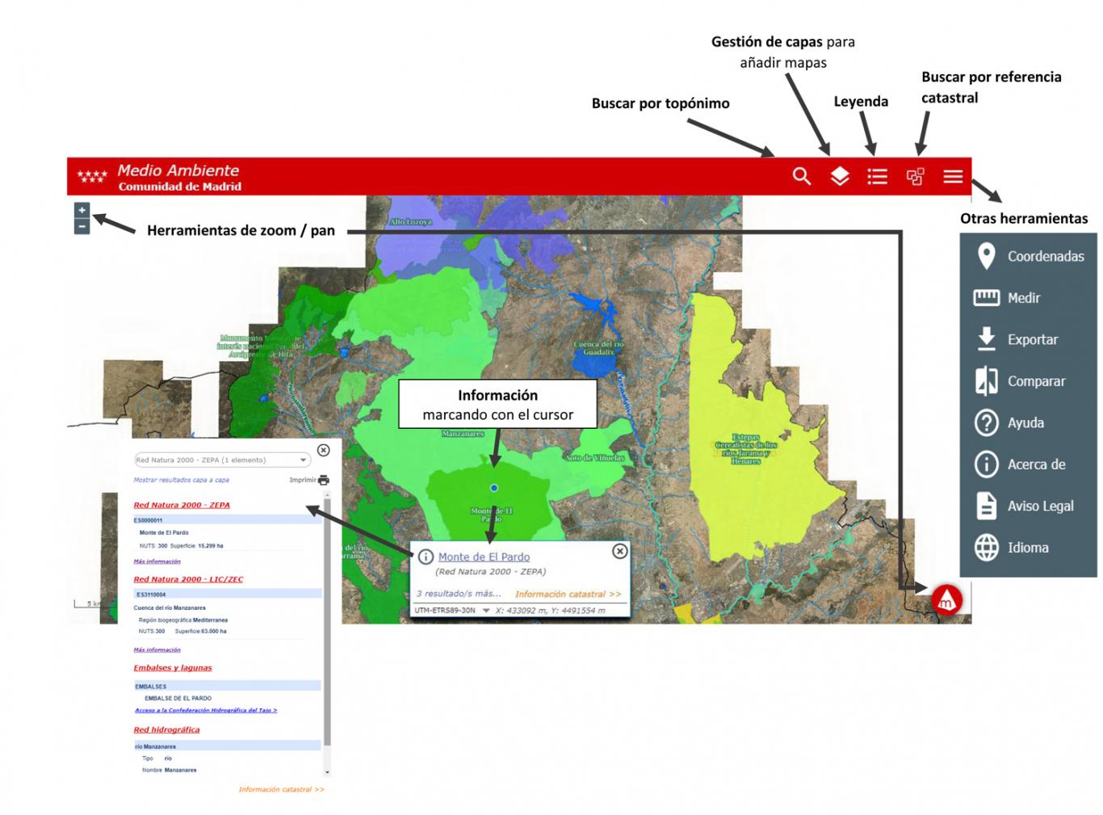Click the Idioma globe icon
This screenshot has width=1103, height=815.
(986, 548)
